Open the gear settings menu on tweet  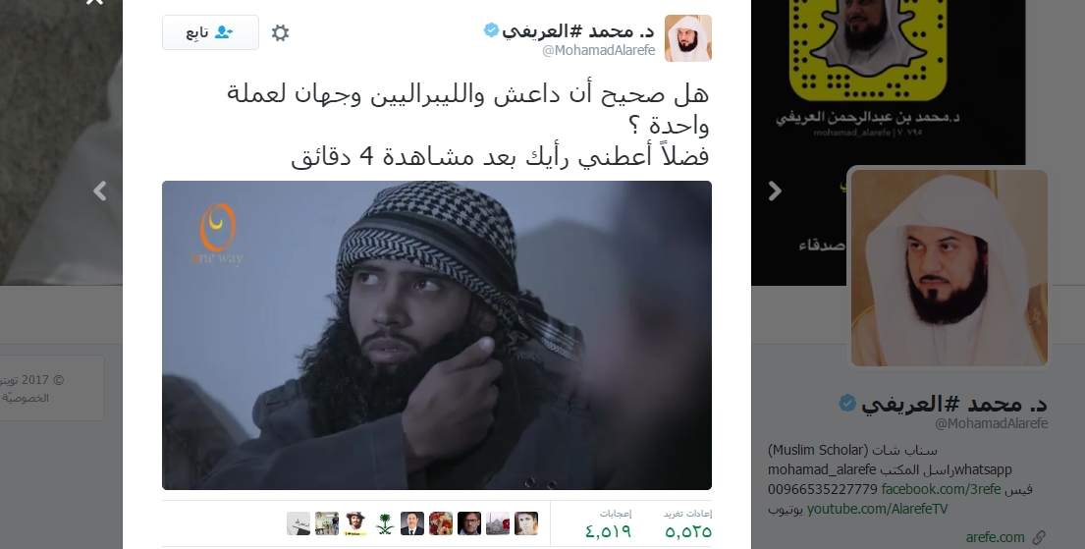[280, 32]
